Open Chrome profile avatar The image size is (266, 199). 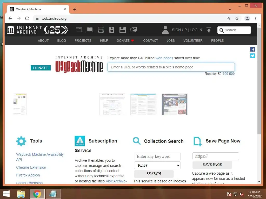[247, 18]
